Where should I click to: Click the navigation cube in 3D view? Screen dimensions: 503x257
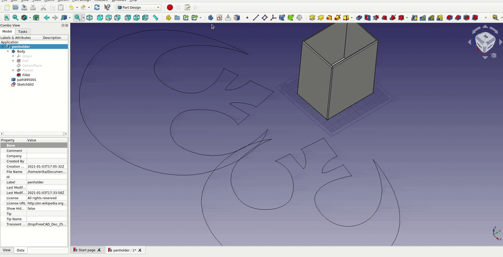click(x=485, y=42)
